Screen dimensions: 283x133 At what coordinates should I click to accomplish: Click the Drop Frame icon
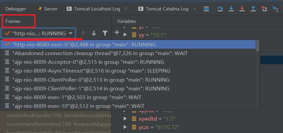(x=264, y=9)
